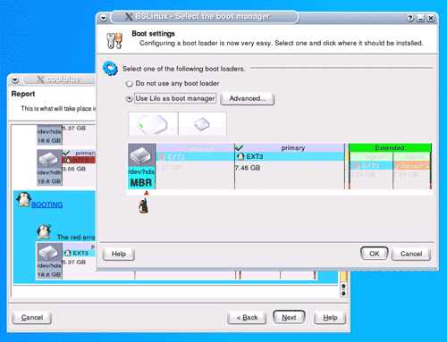447x342 pixels.
Task: Click /dev/hdb drive icon in Report window
Action: (49, 160)
